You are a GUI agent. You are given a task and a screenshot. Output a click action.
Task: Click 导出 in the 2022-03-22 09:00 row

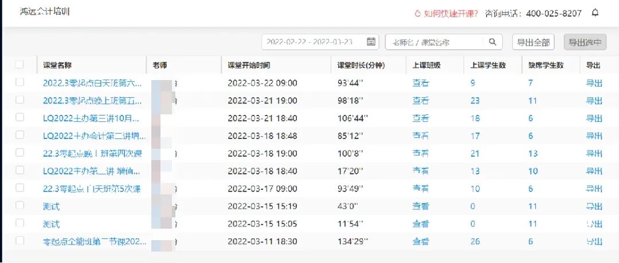coord(594,83)
